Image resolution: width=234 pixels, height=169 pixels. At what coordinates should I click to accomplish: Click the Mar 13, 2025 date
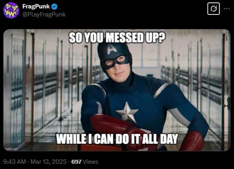(x=49, y=162)
